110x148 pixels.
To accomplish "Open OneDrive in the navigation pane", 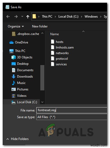I will pos(22,42).
